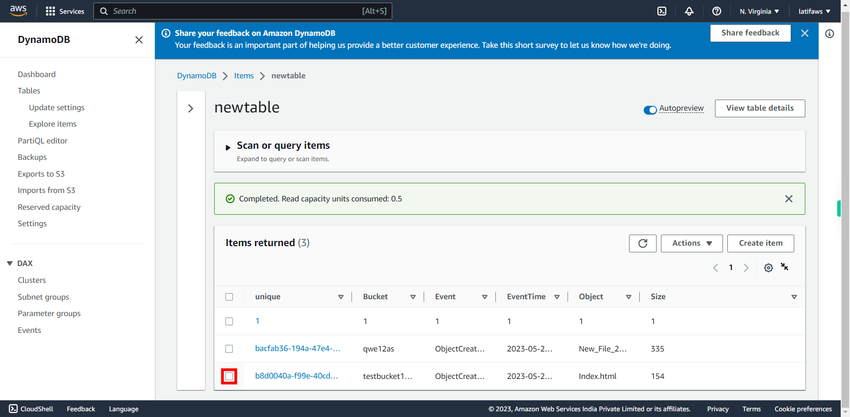Click the browser vertical scrollbar

845,208
